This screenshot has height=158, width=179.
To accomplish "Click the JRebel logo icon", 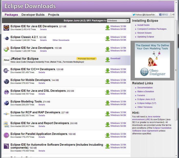I will pos(6,60).
